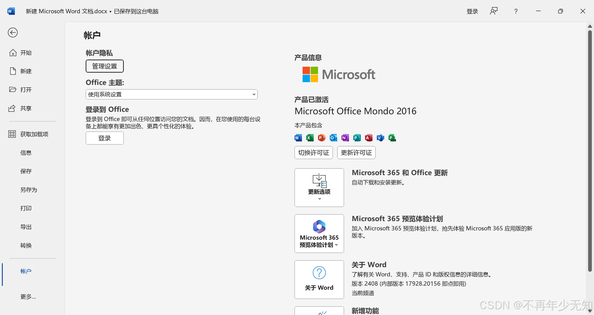The image size is (594, 315).
Task: Click 登录 in the title bar
Action: (x=472, y=11)
